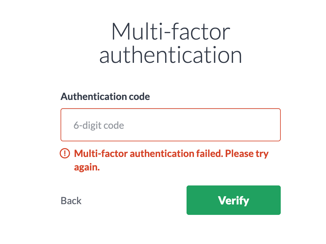Click the word "again." in the error
The image size is (326, 244).
[x=87, y=167]
